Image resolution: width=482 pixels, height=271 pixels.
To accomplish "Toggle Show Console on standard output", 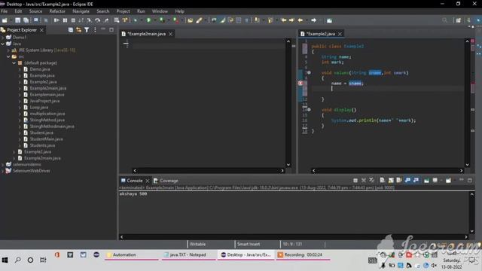I will point(407,181).
